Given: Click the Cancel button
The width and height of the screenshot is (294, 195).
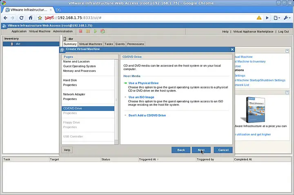Looking at the screenshot, I should (x=223, y=150).
